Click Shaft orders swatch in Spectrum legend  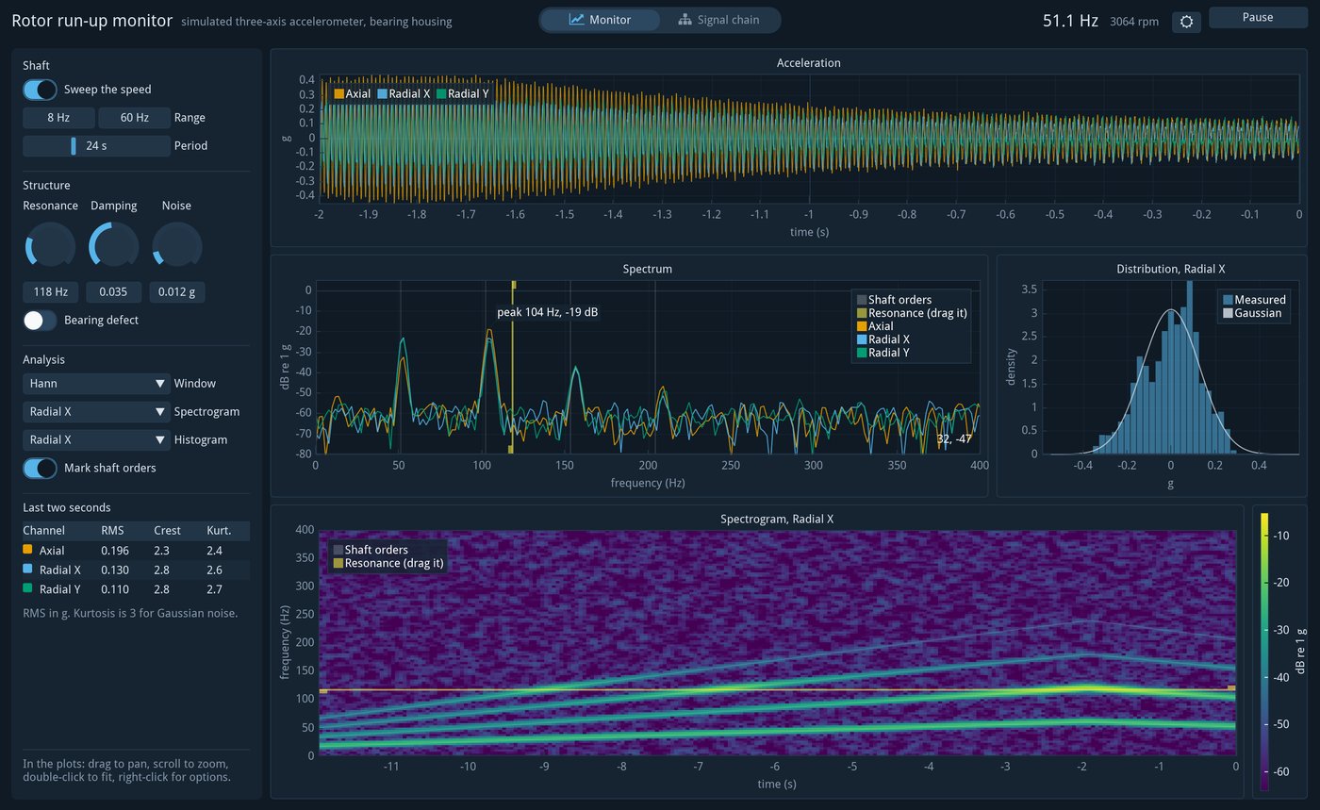[861, 300]
